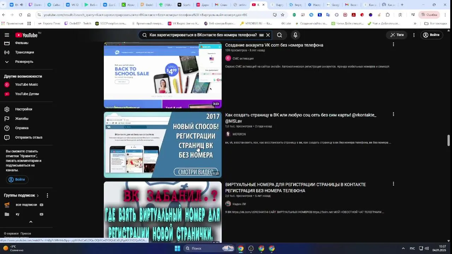Viewport: 452px width, 254px height.
Task: Click the Ошибка profile button
Action: (x=429, y=15)
